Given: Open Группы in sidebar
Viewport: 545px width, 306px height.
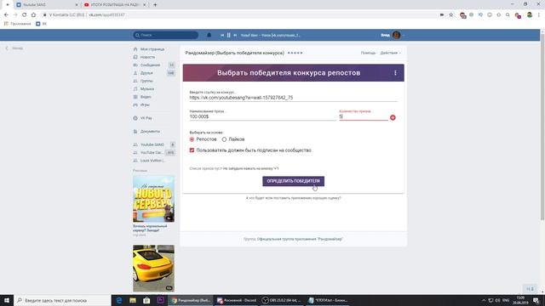Looking at the screenshot, I should click(x=146, y=81).
